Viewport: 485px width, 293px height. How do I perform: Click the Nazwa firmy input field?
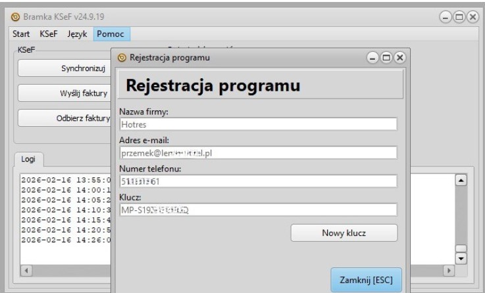point(258,124)
